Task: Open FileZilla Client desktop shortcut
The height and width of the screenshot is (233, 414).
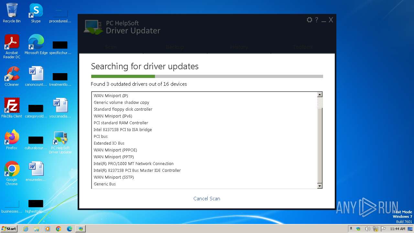Action: (12, 108)
